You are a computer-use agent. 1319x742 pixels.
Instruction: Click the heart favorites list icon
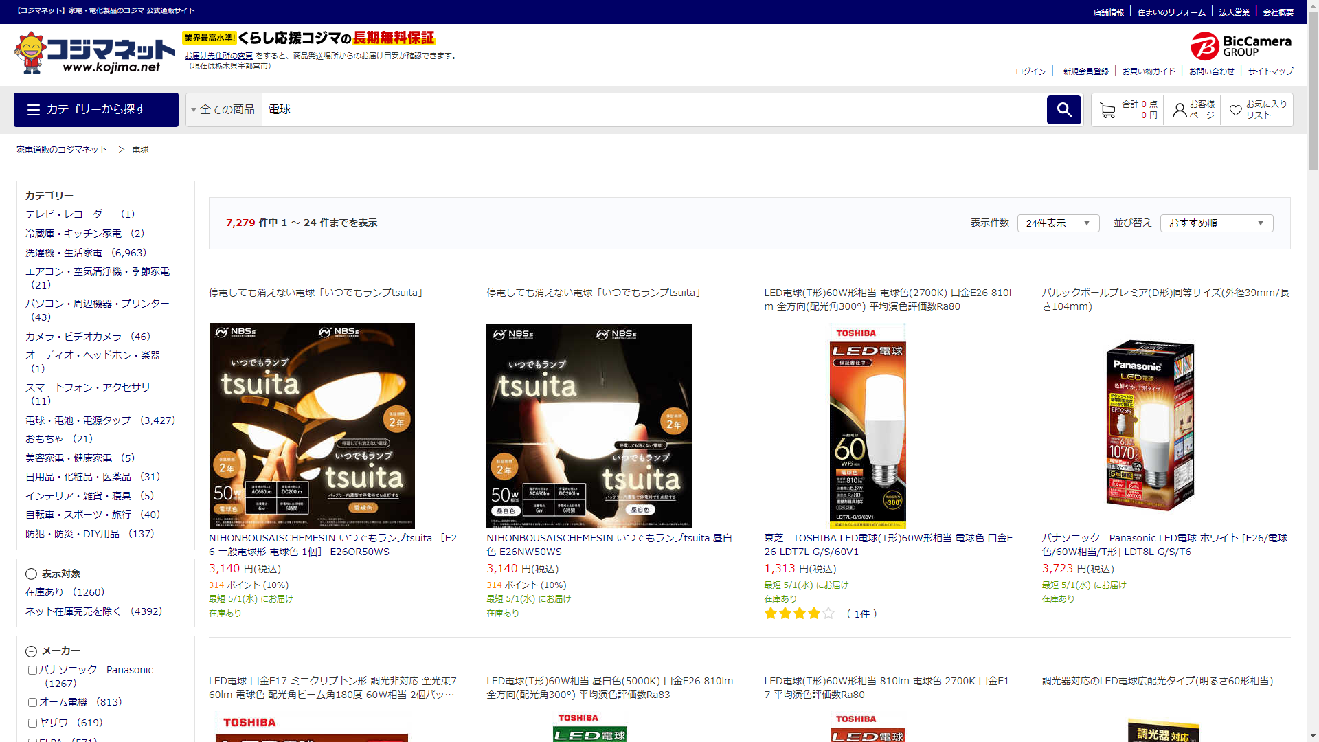(x=1235, y=111)
